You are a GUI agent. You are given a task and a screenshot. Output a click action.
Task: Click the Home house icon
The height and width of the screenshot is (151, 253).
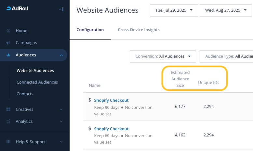[x=8, y=31]
